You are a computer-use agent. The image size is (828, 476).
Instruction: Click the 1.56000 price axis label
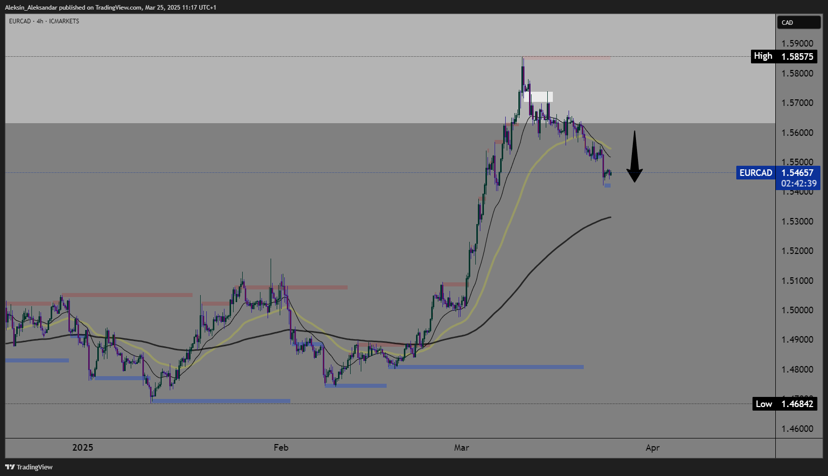(x=797, y=133)
